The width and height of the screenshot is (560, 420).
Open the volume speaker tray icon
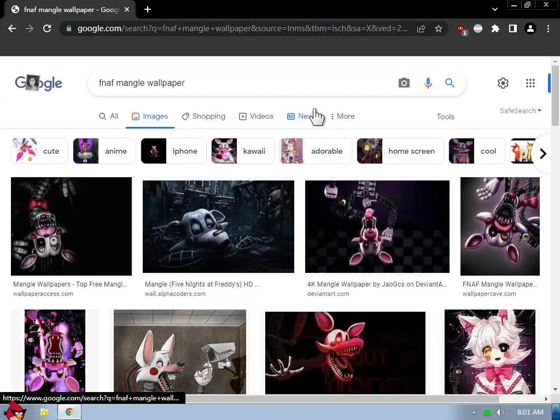click(500, 412)
